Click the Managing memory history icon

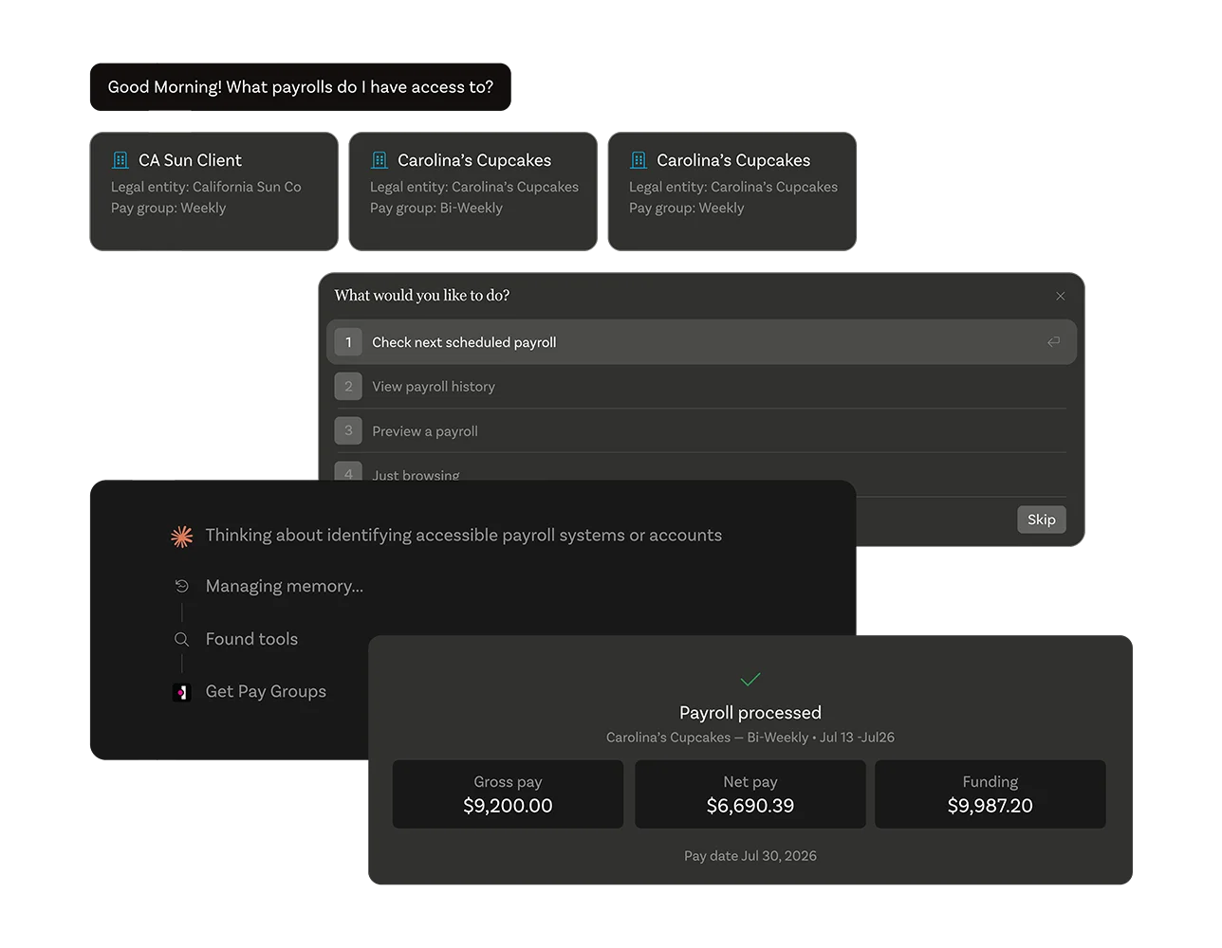(x=182, y=587)
